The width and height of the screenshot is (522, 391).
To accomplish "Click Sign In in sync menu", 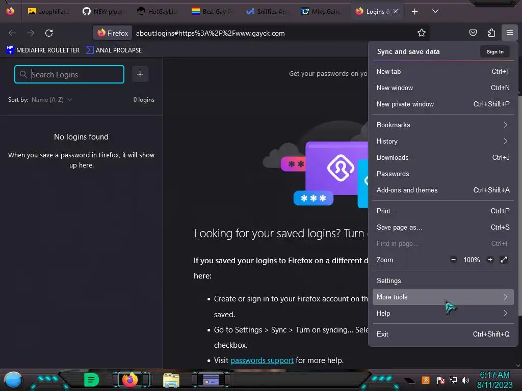I will 495,51.
